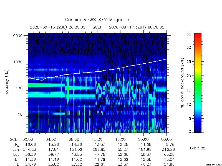
Task: Click the 'frequency (Hz)' axis label
Action: pos(7,83)
